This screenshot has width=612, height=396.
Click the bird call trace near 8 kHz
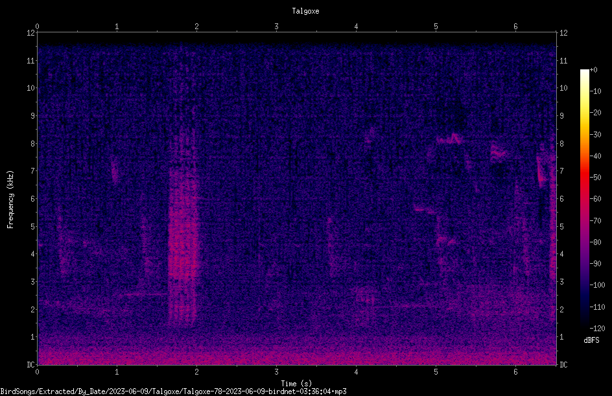(450, 139)
